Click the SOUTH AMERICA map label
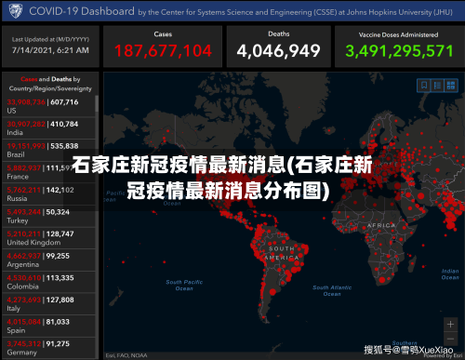Viewport: 465px width, 360px height. [x=282, y=253]
